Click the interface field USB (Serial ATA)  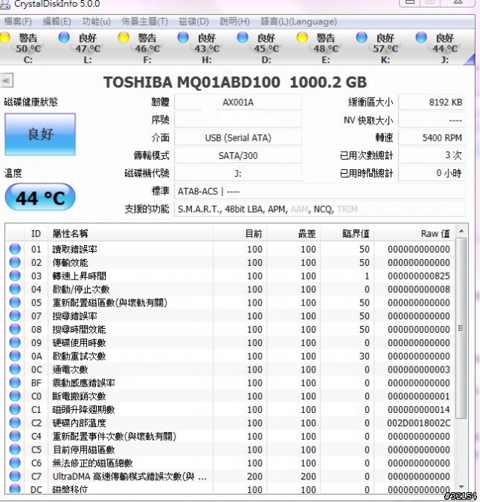click(238, 138)
